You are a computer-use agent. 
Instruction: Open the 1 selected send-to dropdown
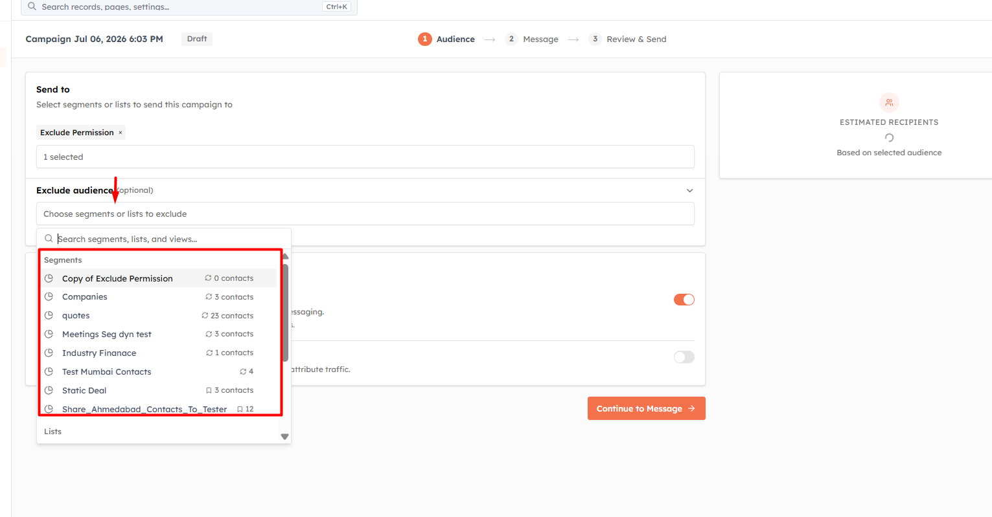click(x=365, y=157)
